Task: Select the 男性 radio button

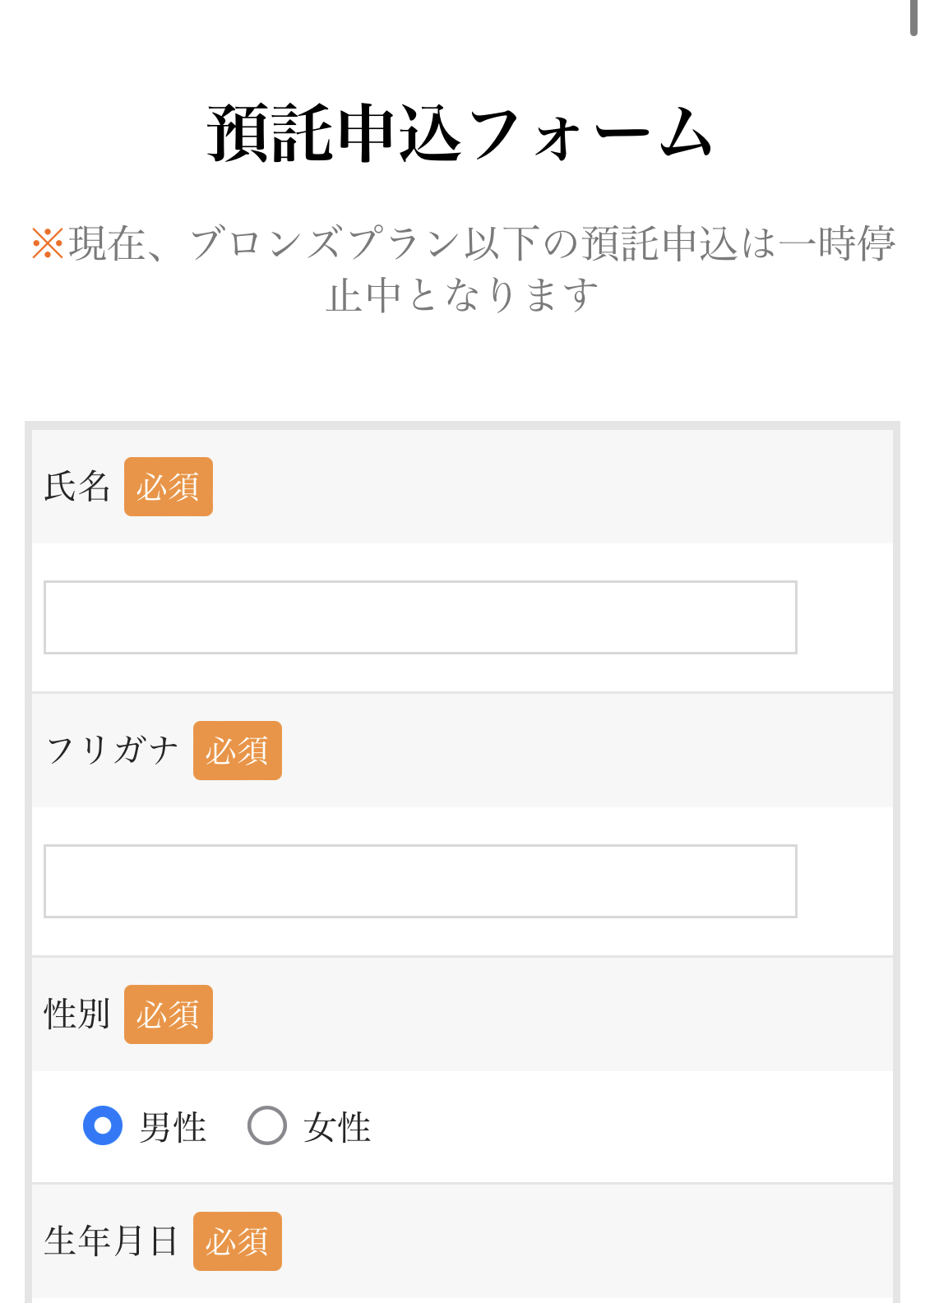Action: point(103,1125)
